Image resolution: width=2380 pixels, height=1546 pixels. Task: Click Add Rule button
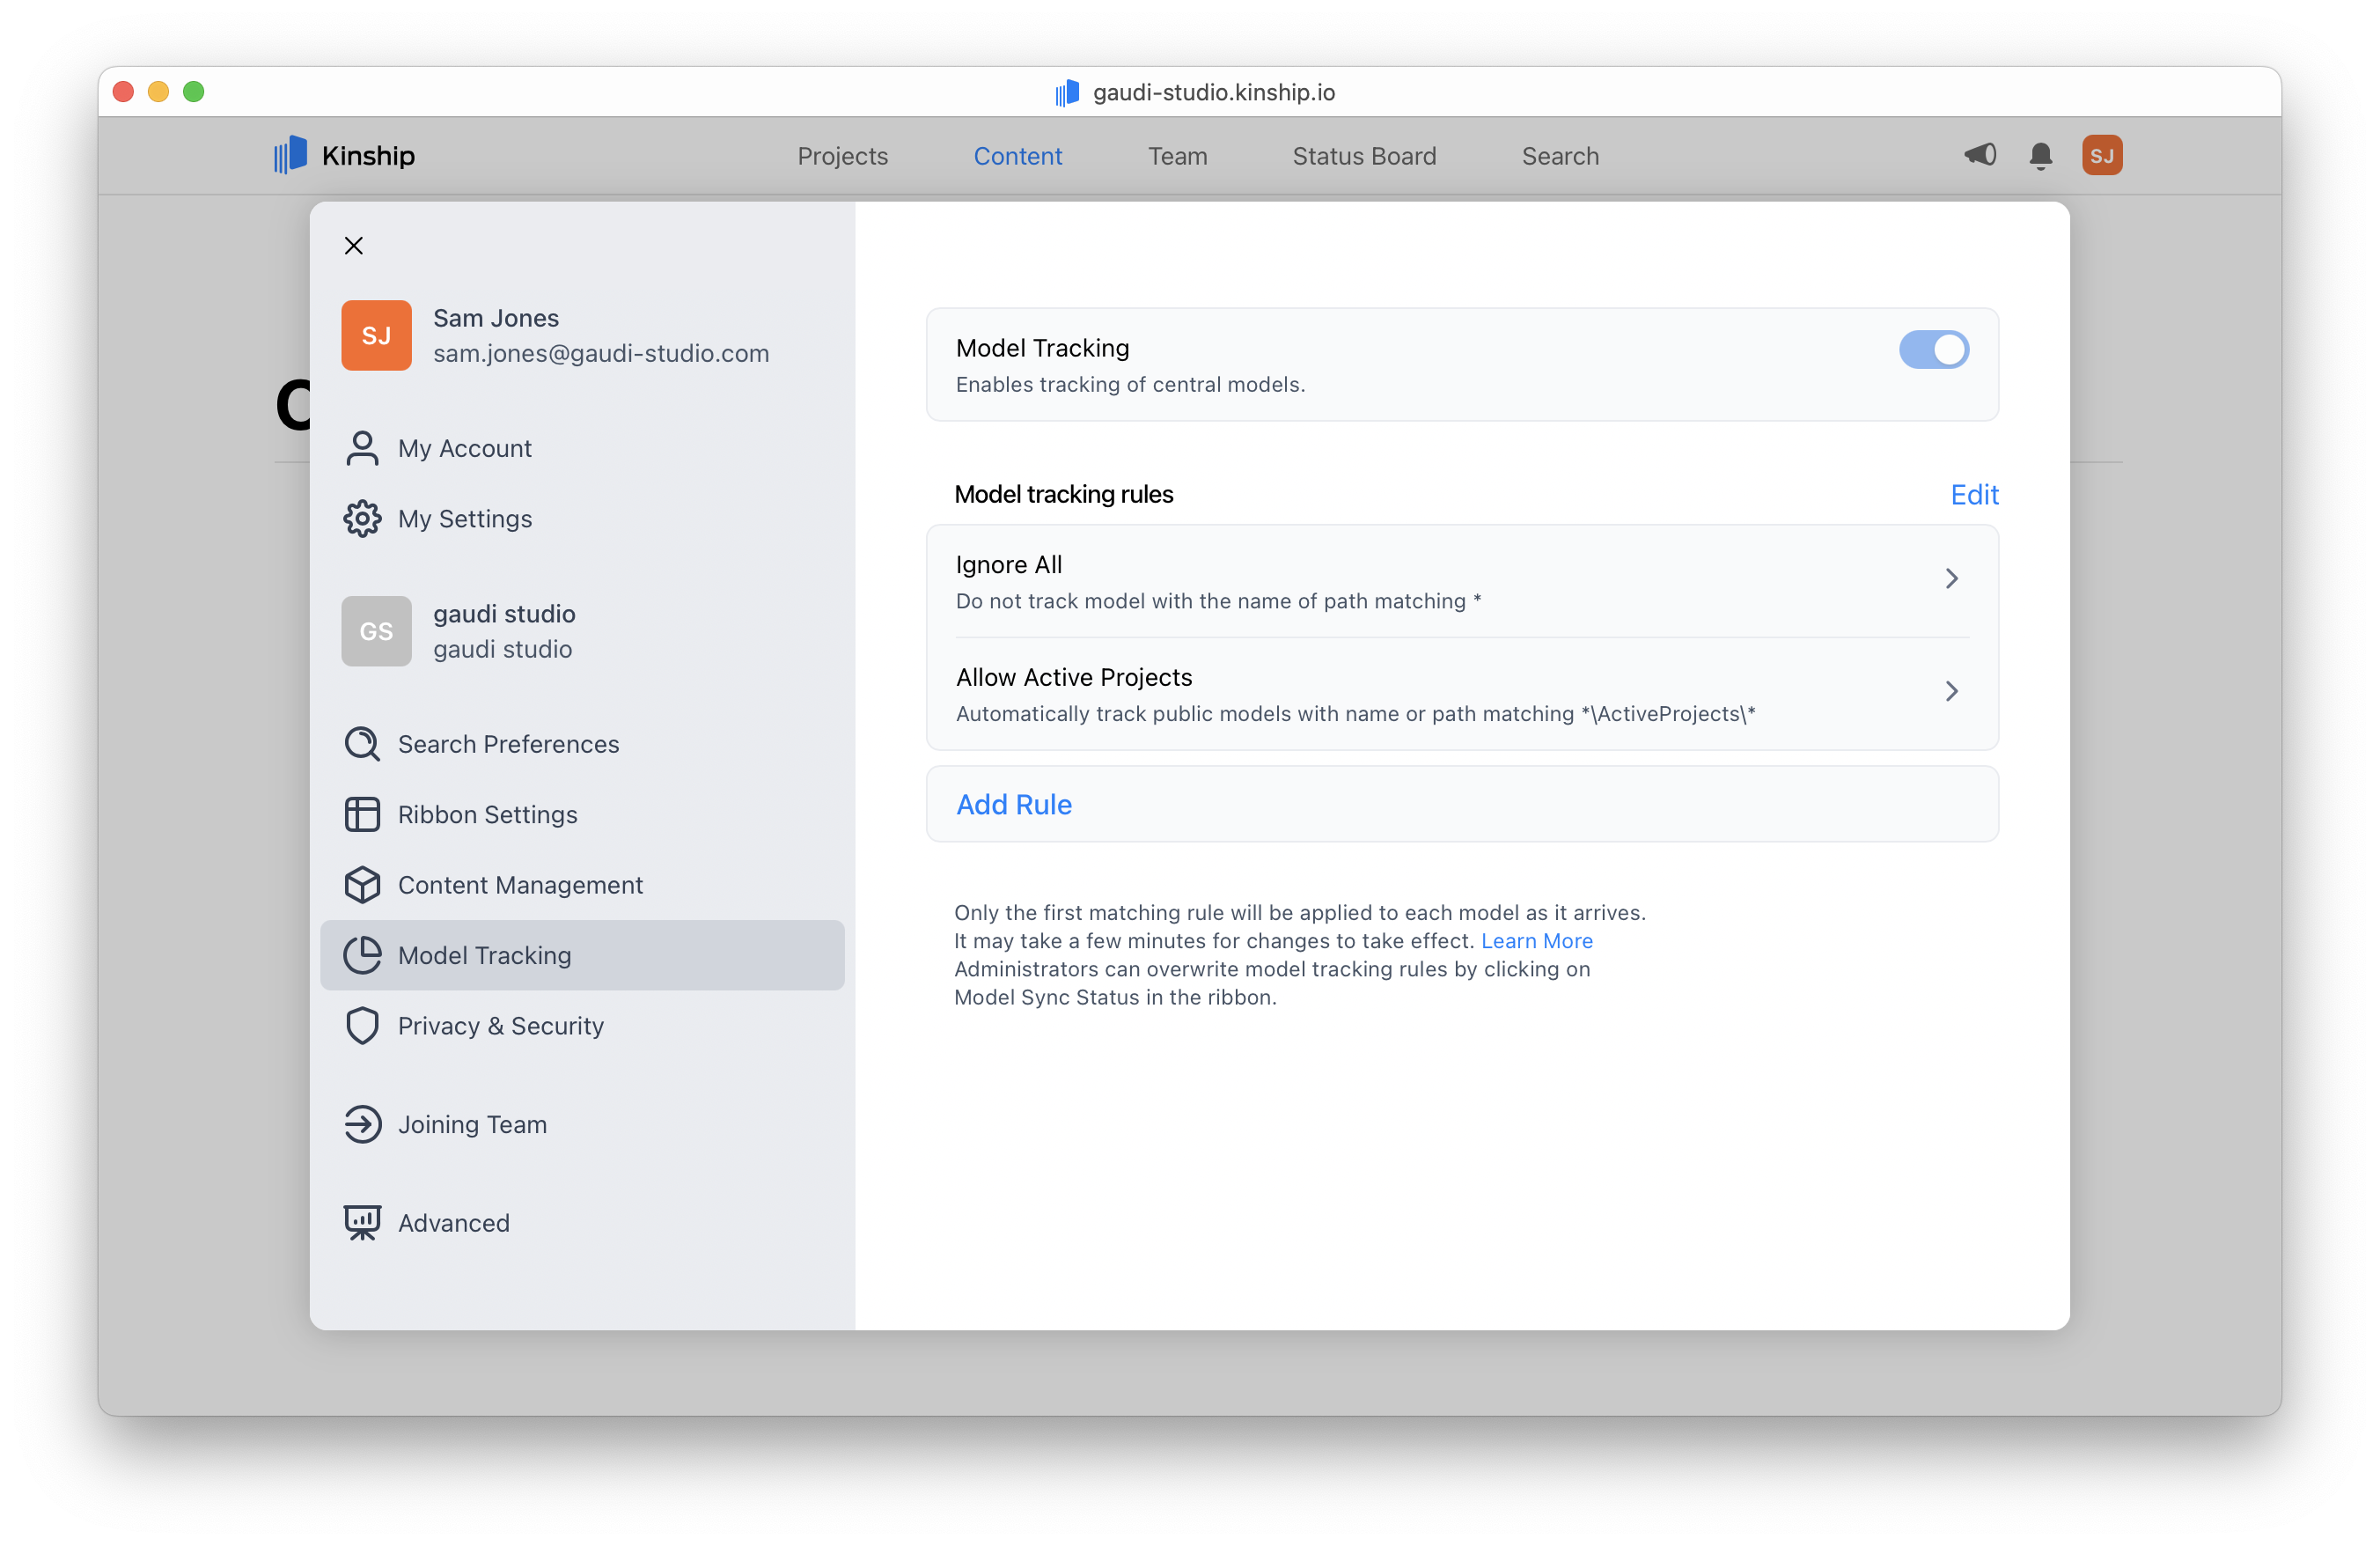(1014, 804)
